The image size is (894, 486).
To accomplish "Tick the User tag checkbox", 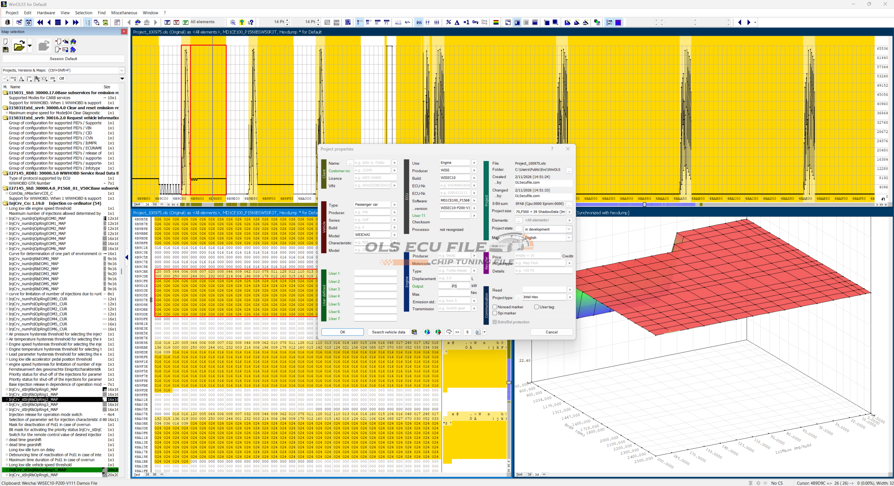I will pos(537,307).
